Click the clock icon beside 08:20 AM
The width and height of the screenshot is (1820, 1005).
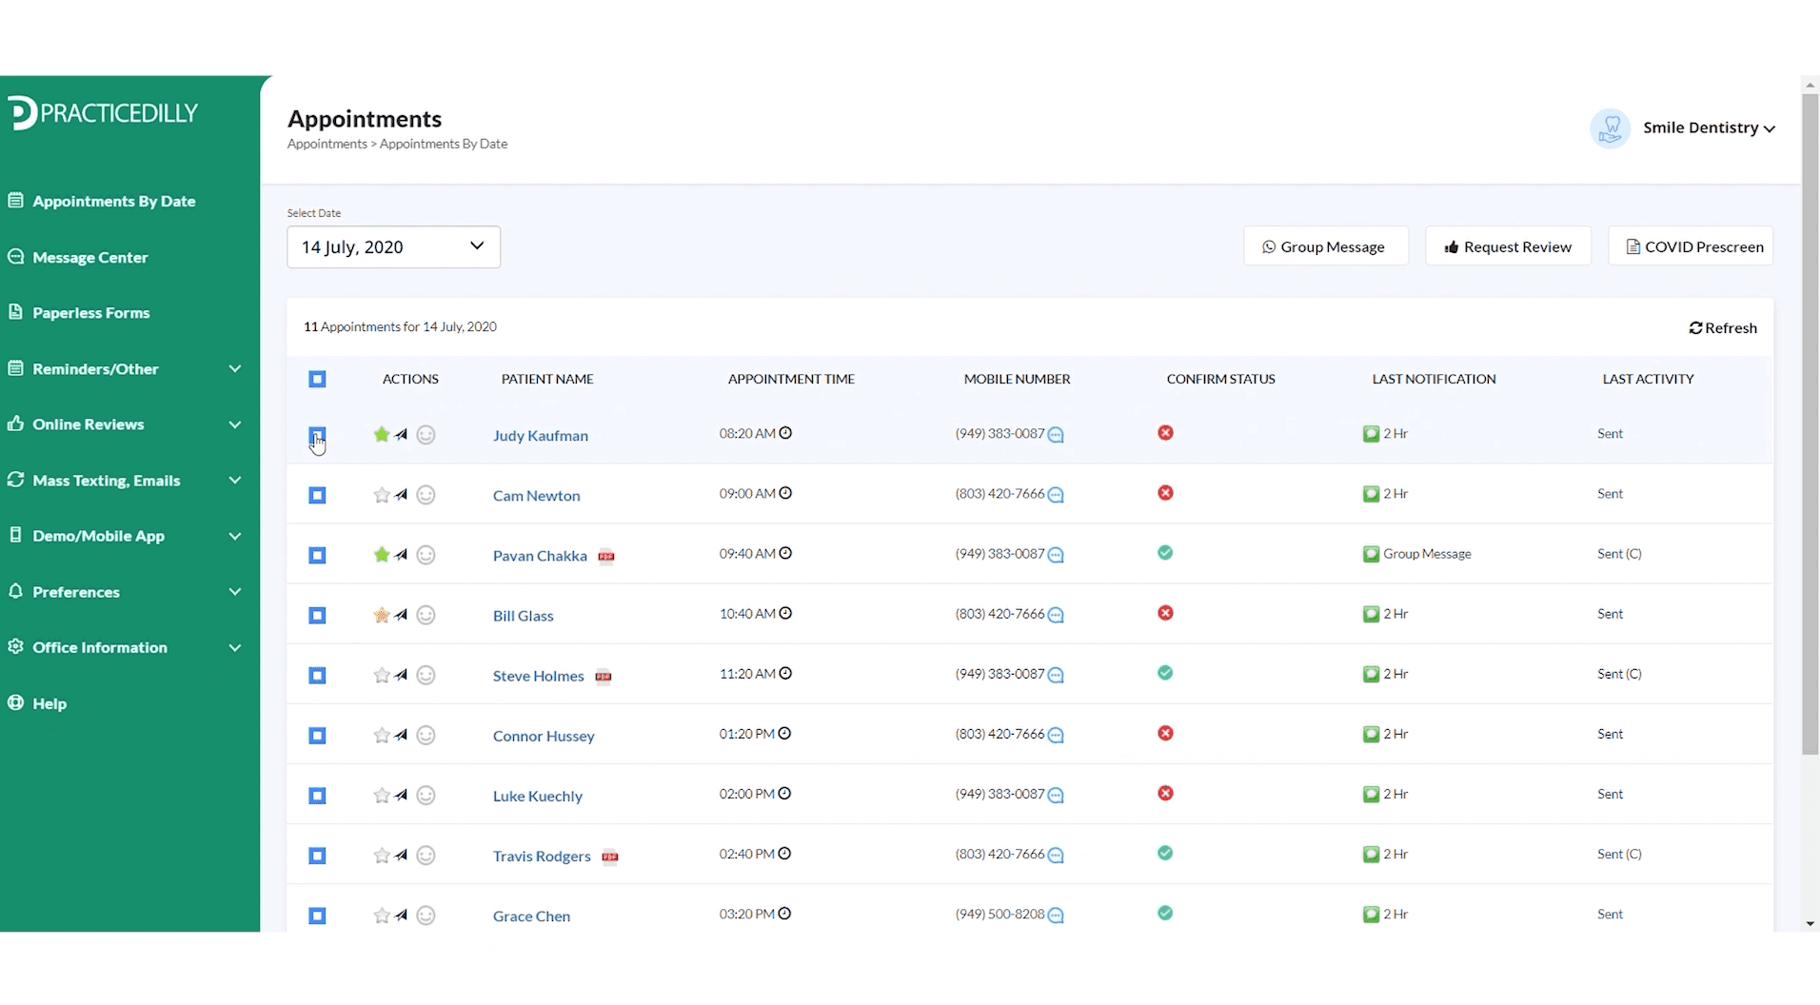pos(785,433)
